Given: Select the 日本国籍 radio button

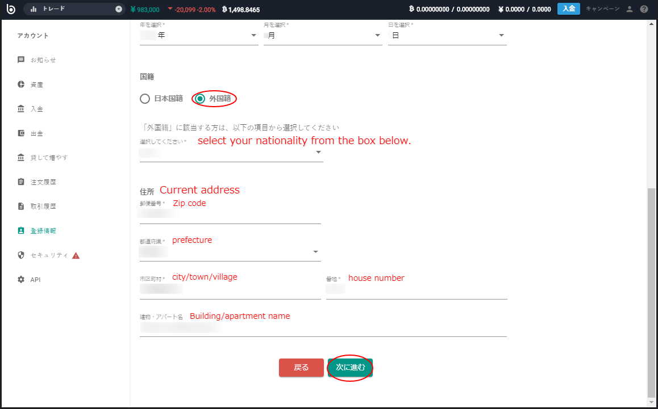Looking at the screenshot, I should pos(145,99).
